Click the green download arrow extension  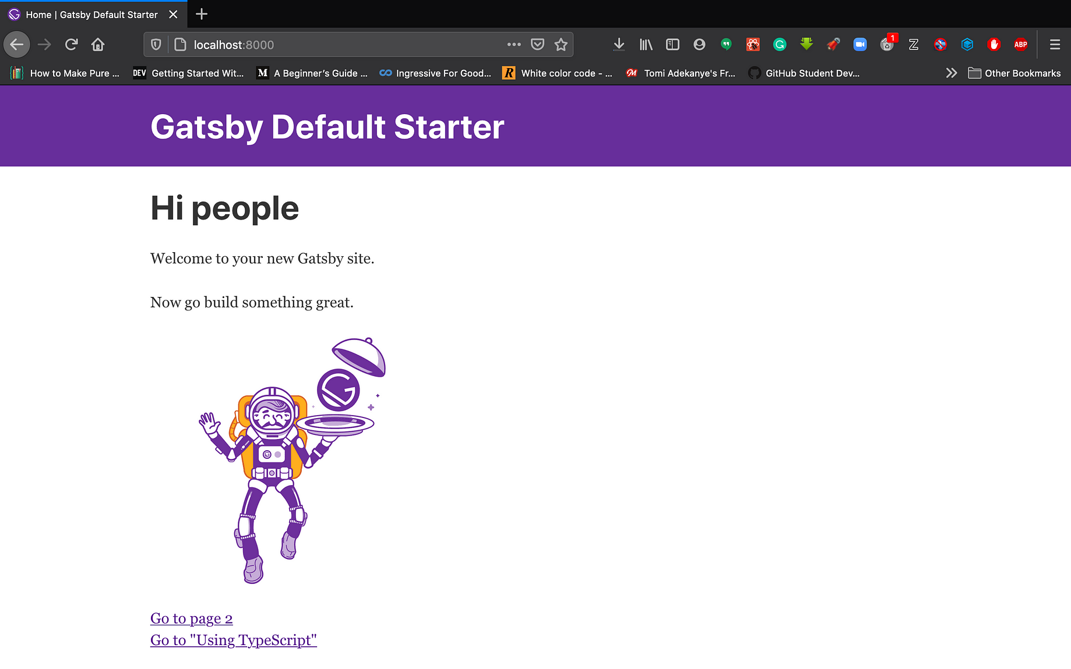(806, 44)
